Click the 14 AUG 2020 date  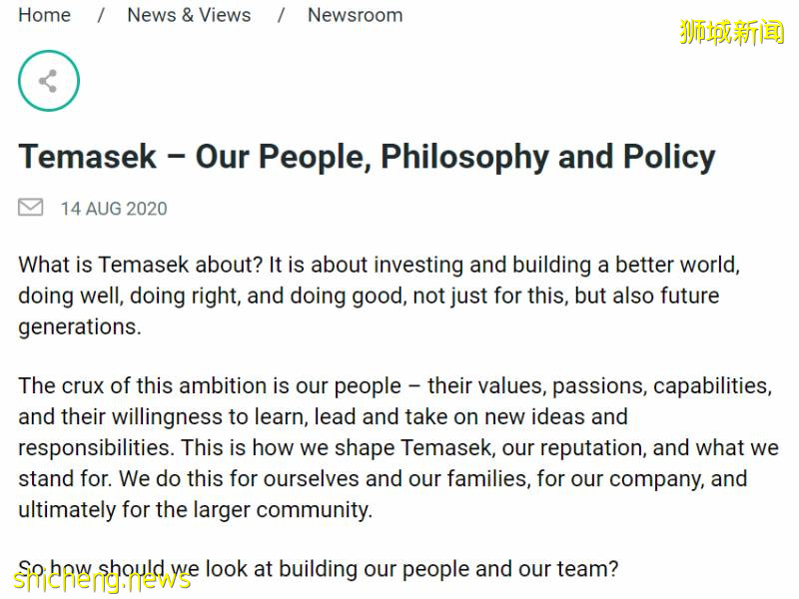coord(114,209)
